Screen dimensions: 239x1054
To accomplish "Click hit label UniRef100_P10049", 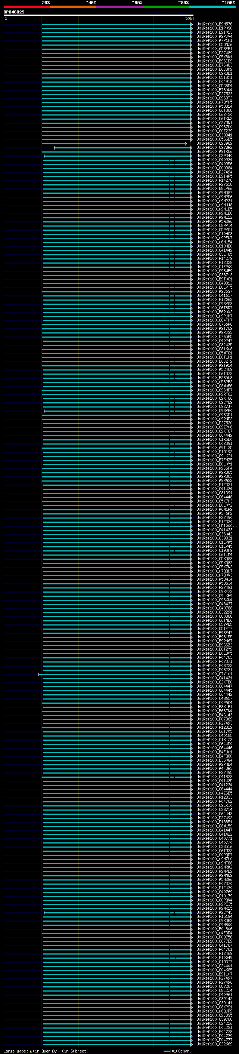I will (x=214, y=958).
